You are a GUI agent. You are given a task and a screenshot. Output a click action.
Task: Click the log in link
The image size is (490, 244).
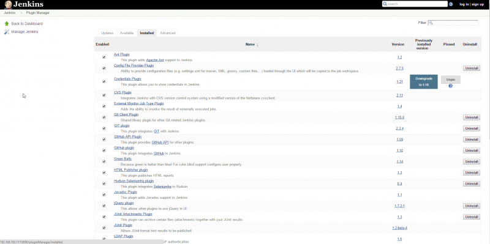tap(464, 4)
